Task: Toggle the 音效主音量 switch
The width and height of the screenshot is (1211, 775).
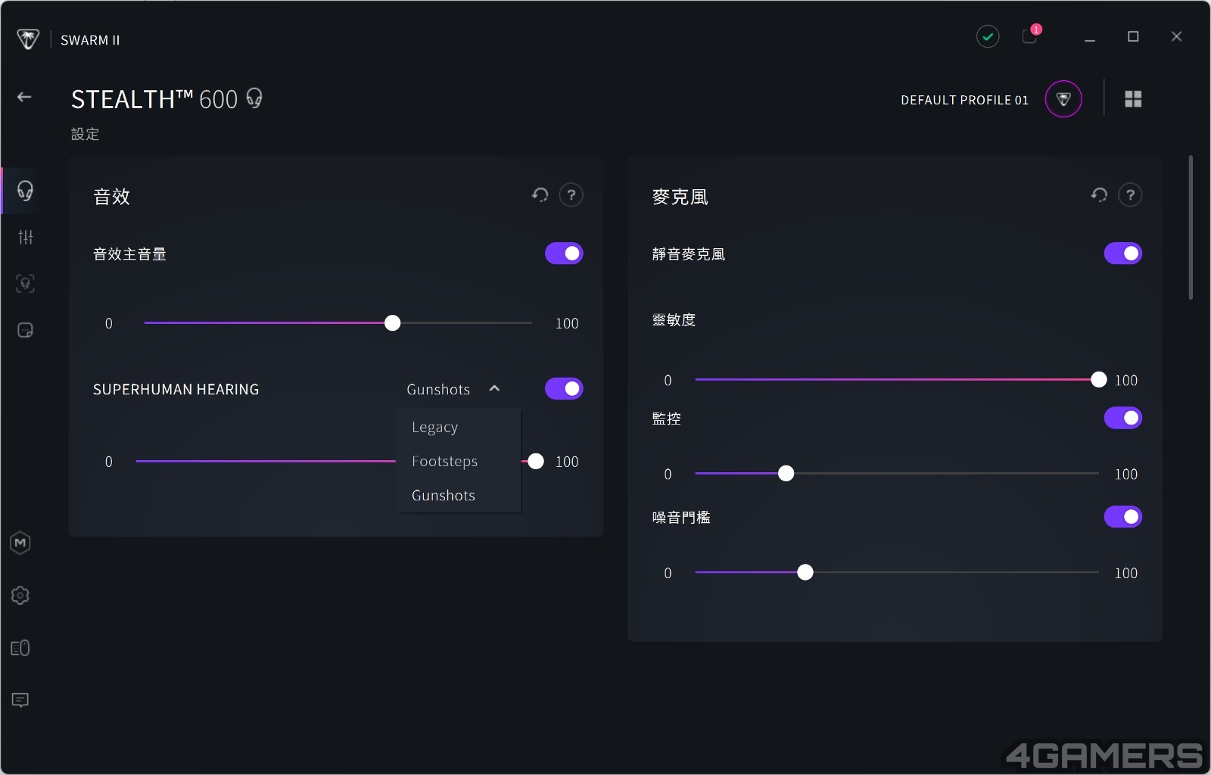Action: tap(564, 254)
